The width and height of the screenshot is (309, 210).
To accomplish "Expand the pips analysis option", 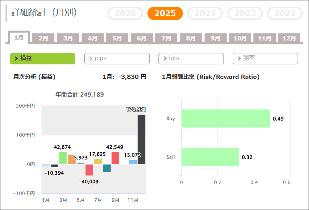I will coord(117,58).
